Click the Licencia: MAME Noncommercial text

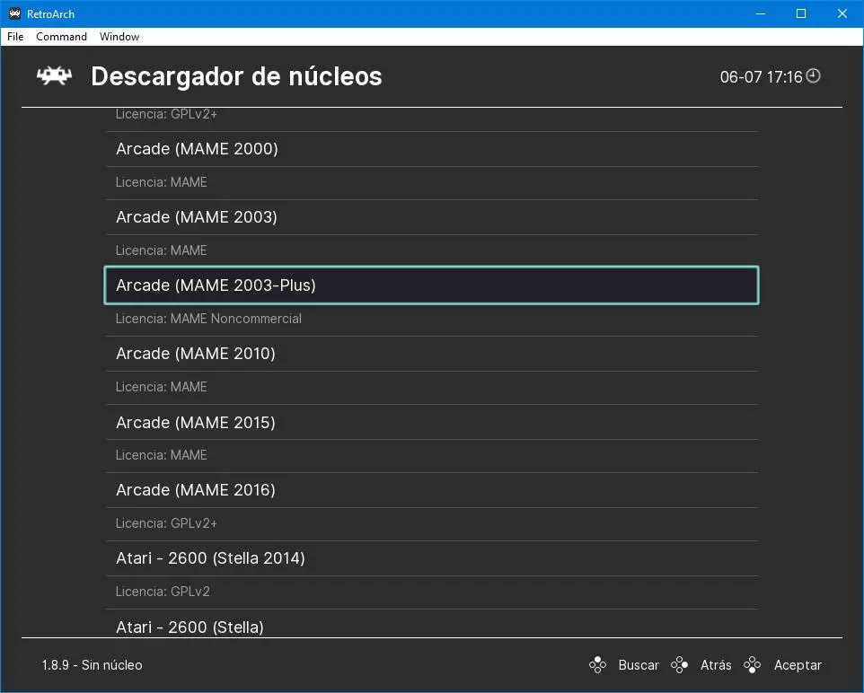pos(208,319)
